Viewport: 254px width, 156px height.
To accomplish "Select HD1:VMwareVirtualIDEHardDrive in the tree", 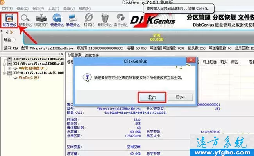I will pos(38,64).
